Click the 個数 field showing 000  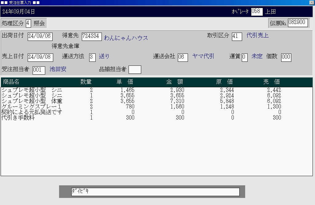click(286, 57)
